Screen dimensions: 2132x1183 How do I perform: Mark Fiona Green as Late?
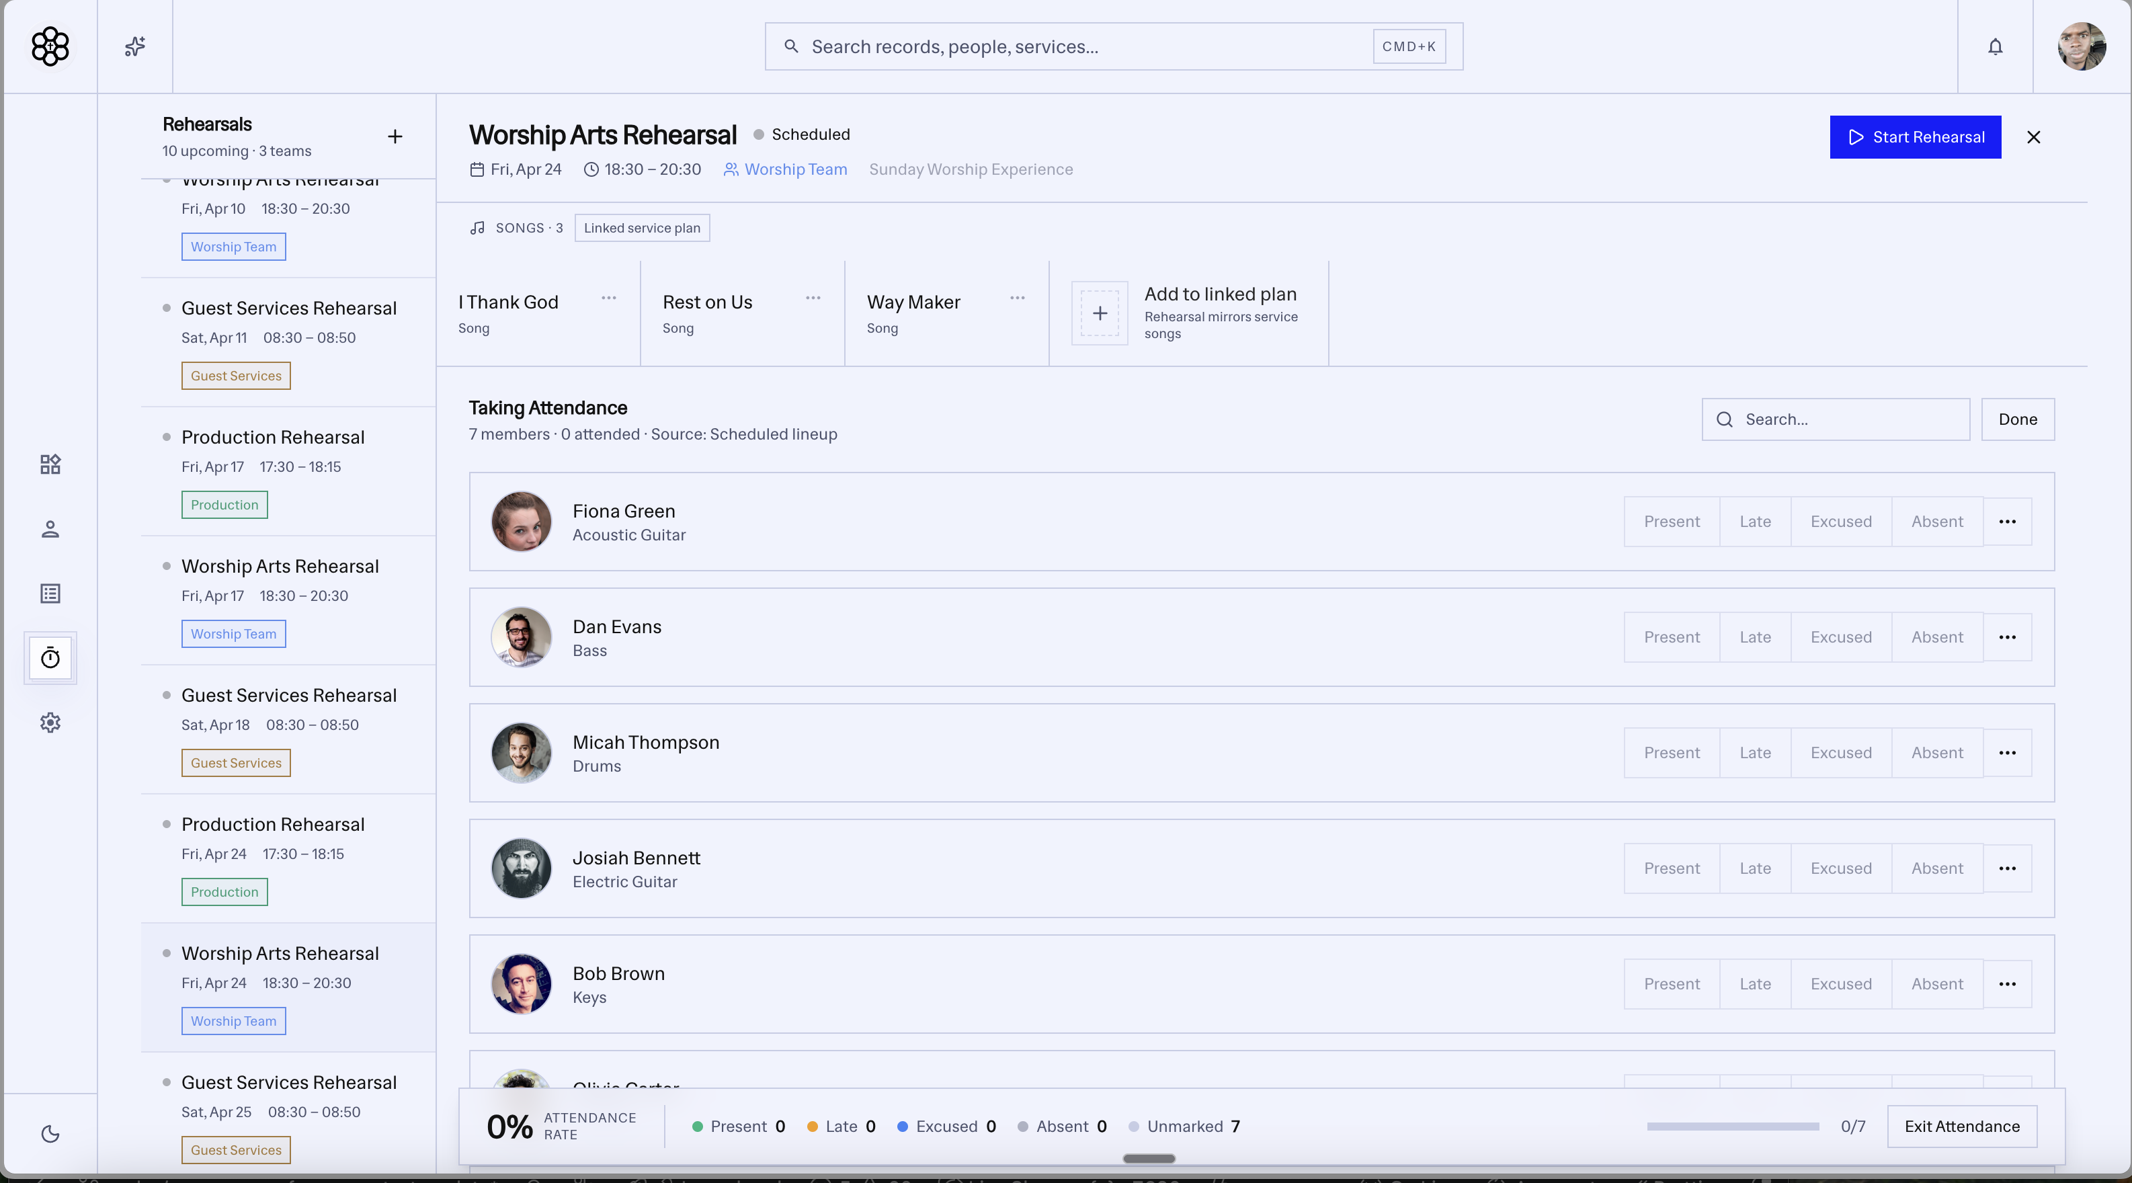point(1754,522)
